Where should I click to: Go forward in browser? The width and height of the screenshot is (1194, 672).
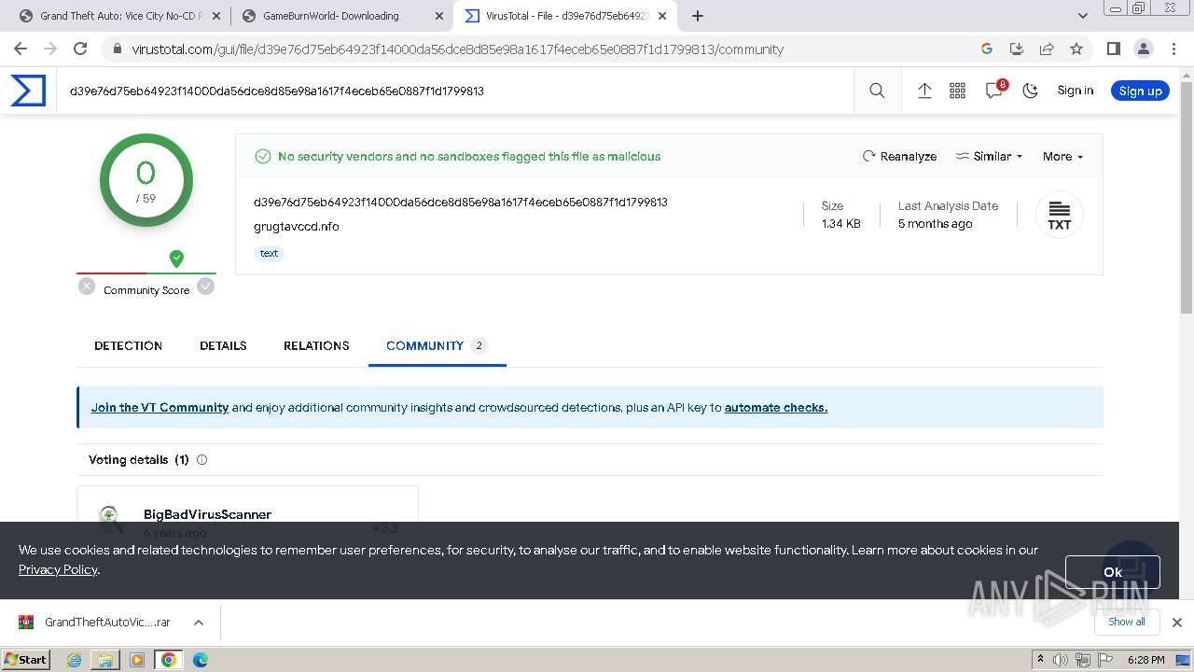50,49
